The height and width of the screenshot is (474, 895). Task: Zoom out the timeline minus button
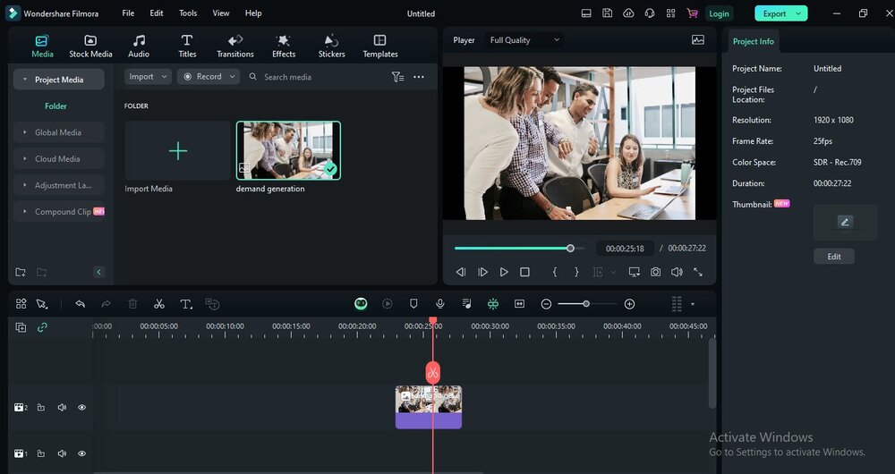coord(546,304)
